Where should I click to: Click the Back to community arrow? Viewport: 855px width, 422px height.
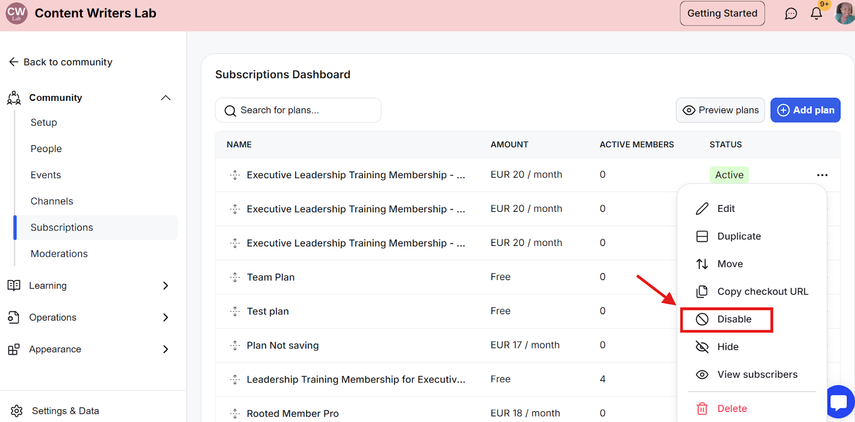[14, 62]
